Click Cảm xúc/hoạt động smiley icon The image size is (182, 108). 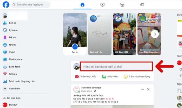tap(126, 77)
